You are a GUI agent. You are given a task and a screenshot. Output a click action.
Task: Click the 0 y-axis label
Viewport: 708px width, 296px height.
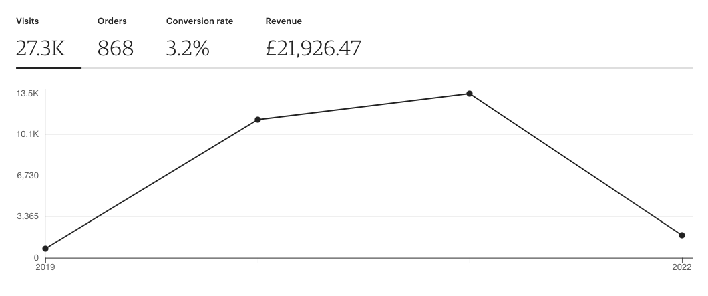[x=36, y=257]
